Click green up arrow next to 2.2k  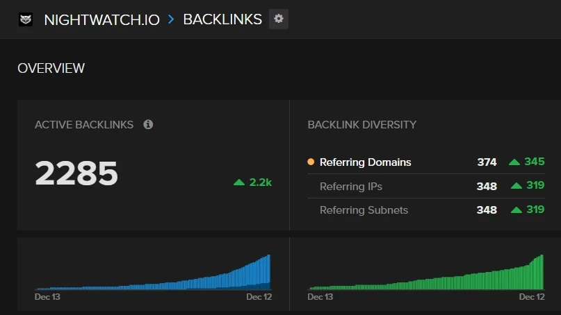[x=239, y=182]
